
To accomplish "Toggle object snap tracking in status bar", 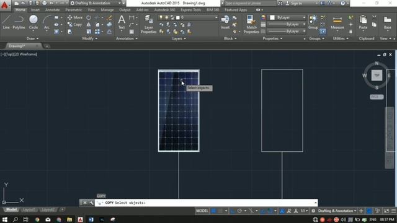I will 263,211.
